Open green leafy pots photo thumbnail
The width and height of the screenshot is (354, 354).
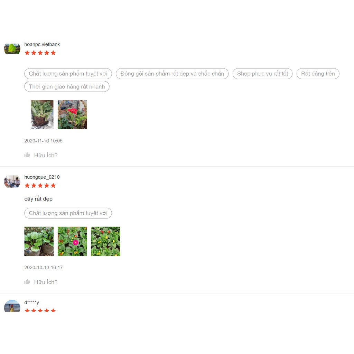39,241
